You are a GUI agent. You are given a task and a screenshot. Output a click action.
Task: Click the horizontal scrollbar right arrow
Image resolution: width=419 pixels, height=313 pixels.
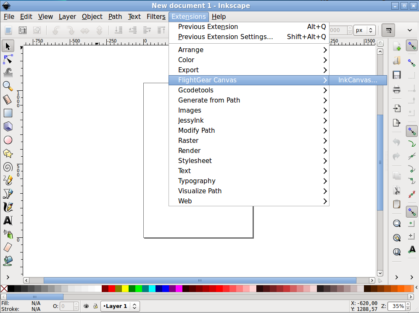(x=372, y=280)
